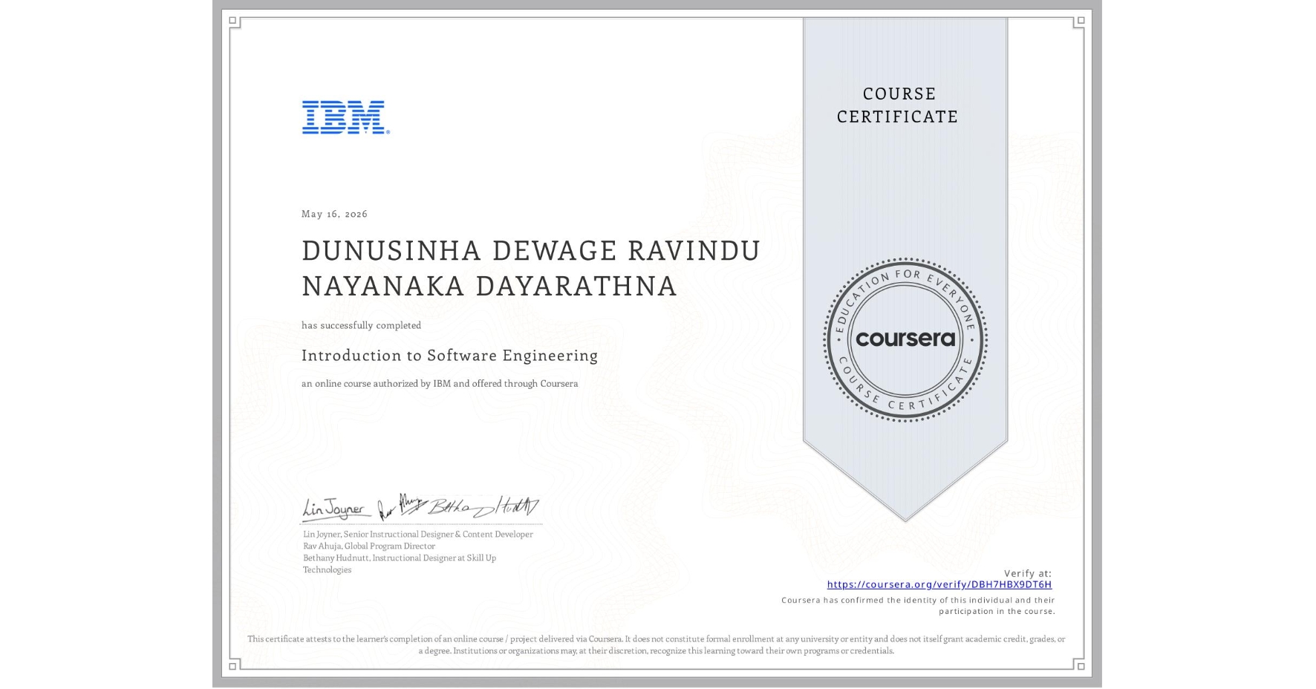Click 'Bethany Hudnutt, Instructional Designer' line
The height and width of the screenshot is (689, 1316).
click(x=400, y=564)
